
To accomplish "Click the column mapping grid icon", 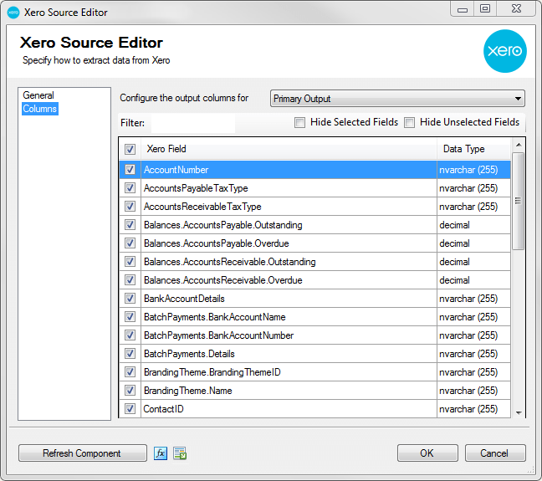I will 180,453.
